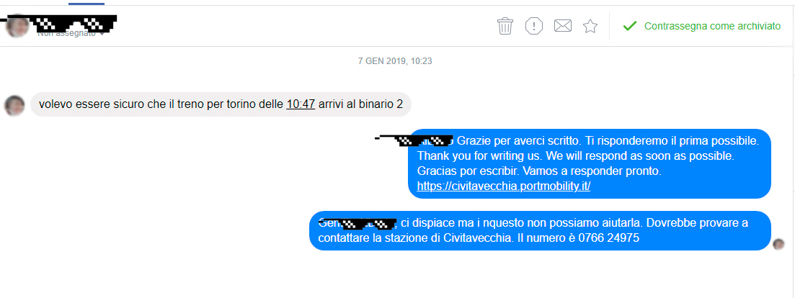Delete the conversation with the trash icon
This screenshot has width=795, height=298.
[x=505, y=26]
